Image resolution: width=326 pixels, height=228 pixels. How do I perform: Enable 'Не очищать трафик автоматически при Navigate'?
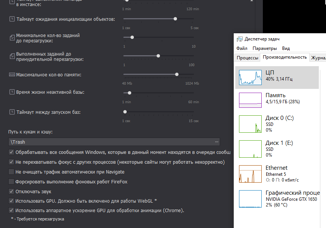tap(11, 172)
